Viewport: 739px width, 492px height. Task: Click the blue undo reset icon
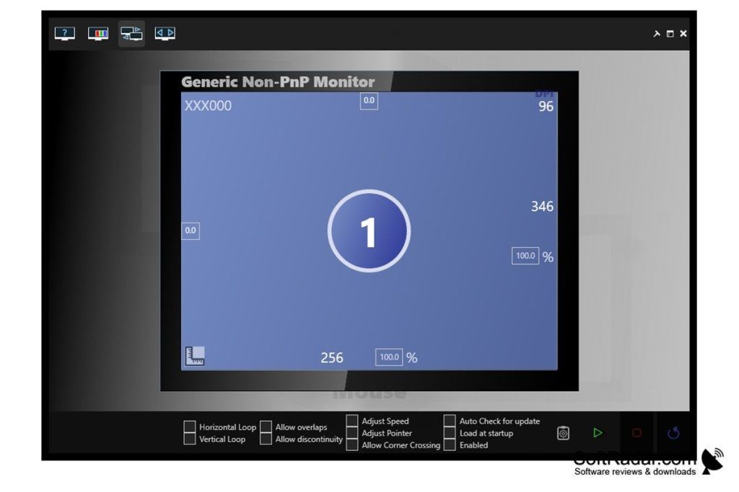pos(673,433)
